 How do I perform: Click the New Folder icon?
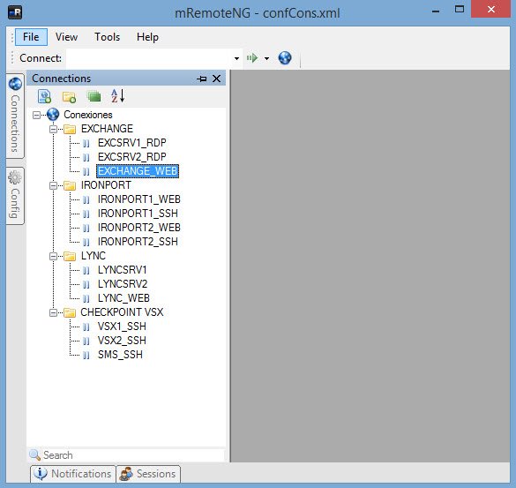69,96
